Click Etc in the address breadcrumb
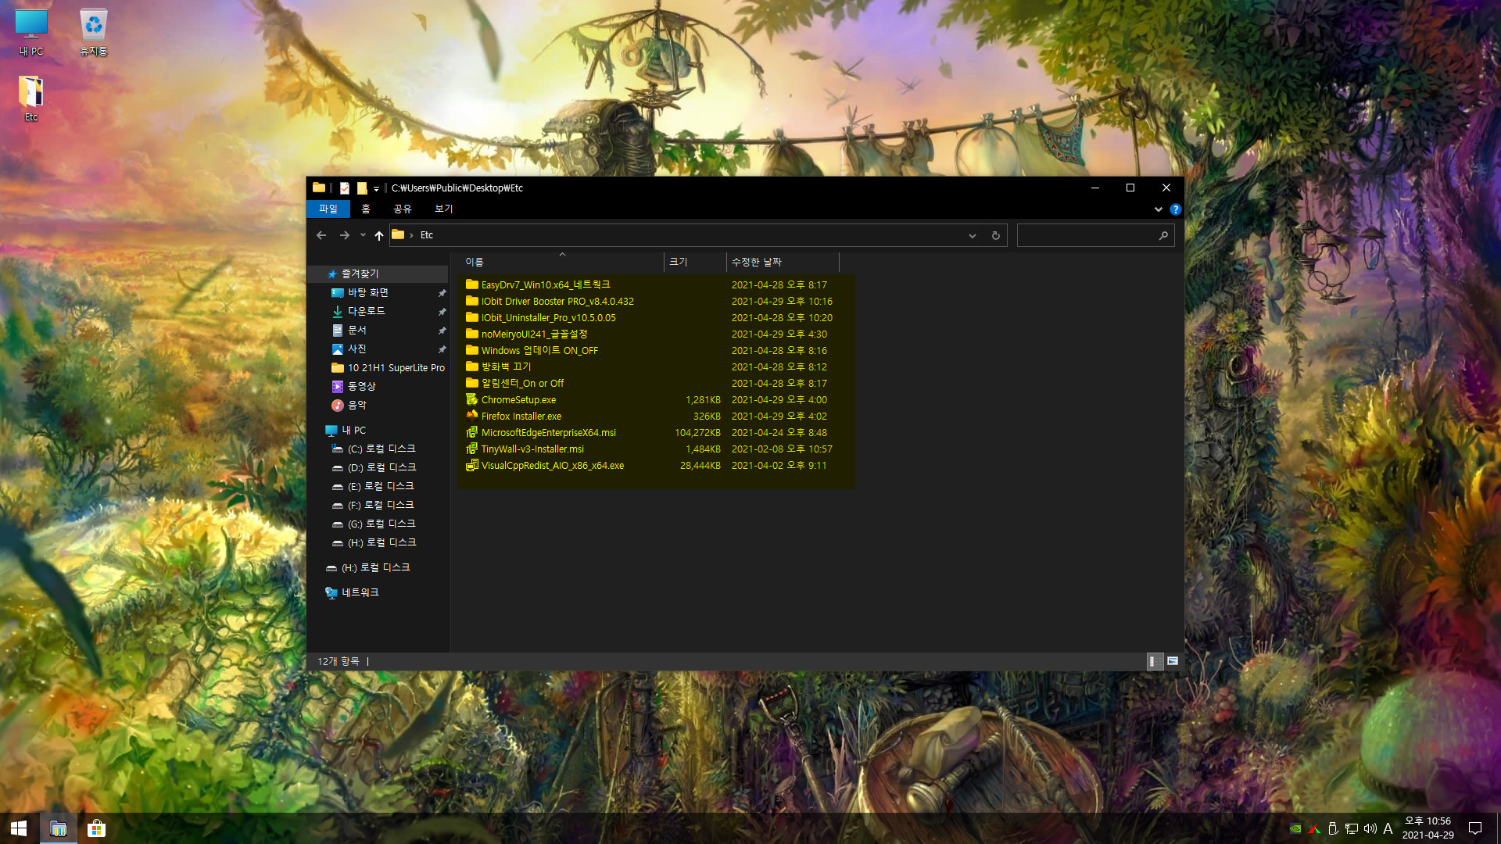The height and width of the screenshot is (844, 1501). coord(427,235)
